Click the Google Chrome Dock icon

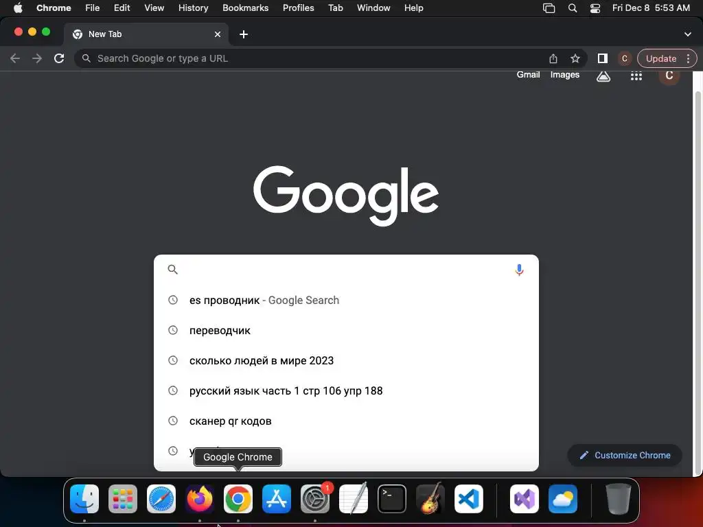[x=238, y=498]
